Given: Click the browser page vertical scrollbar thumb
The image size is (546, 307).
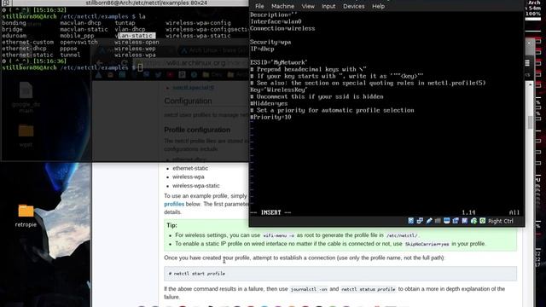Looking at the screenshot, I should pos(530,122).
